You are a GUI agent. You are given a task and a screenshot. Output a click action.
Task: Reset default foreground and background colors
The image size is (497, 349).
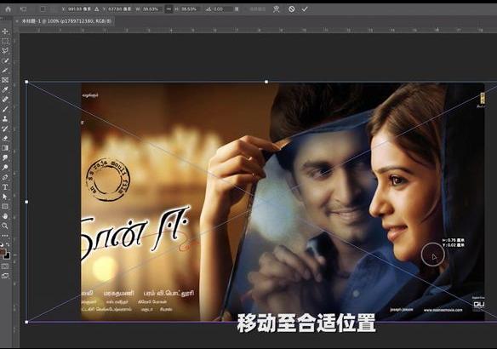2,244
